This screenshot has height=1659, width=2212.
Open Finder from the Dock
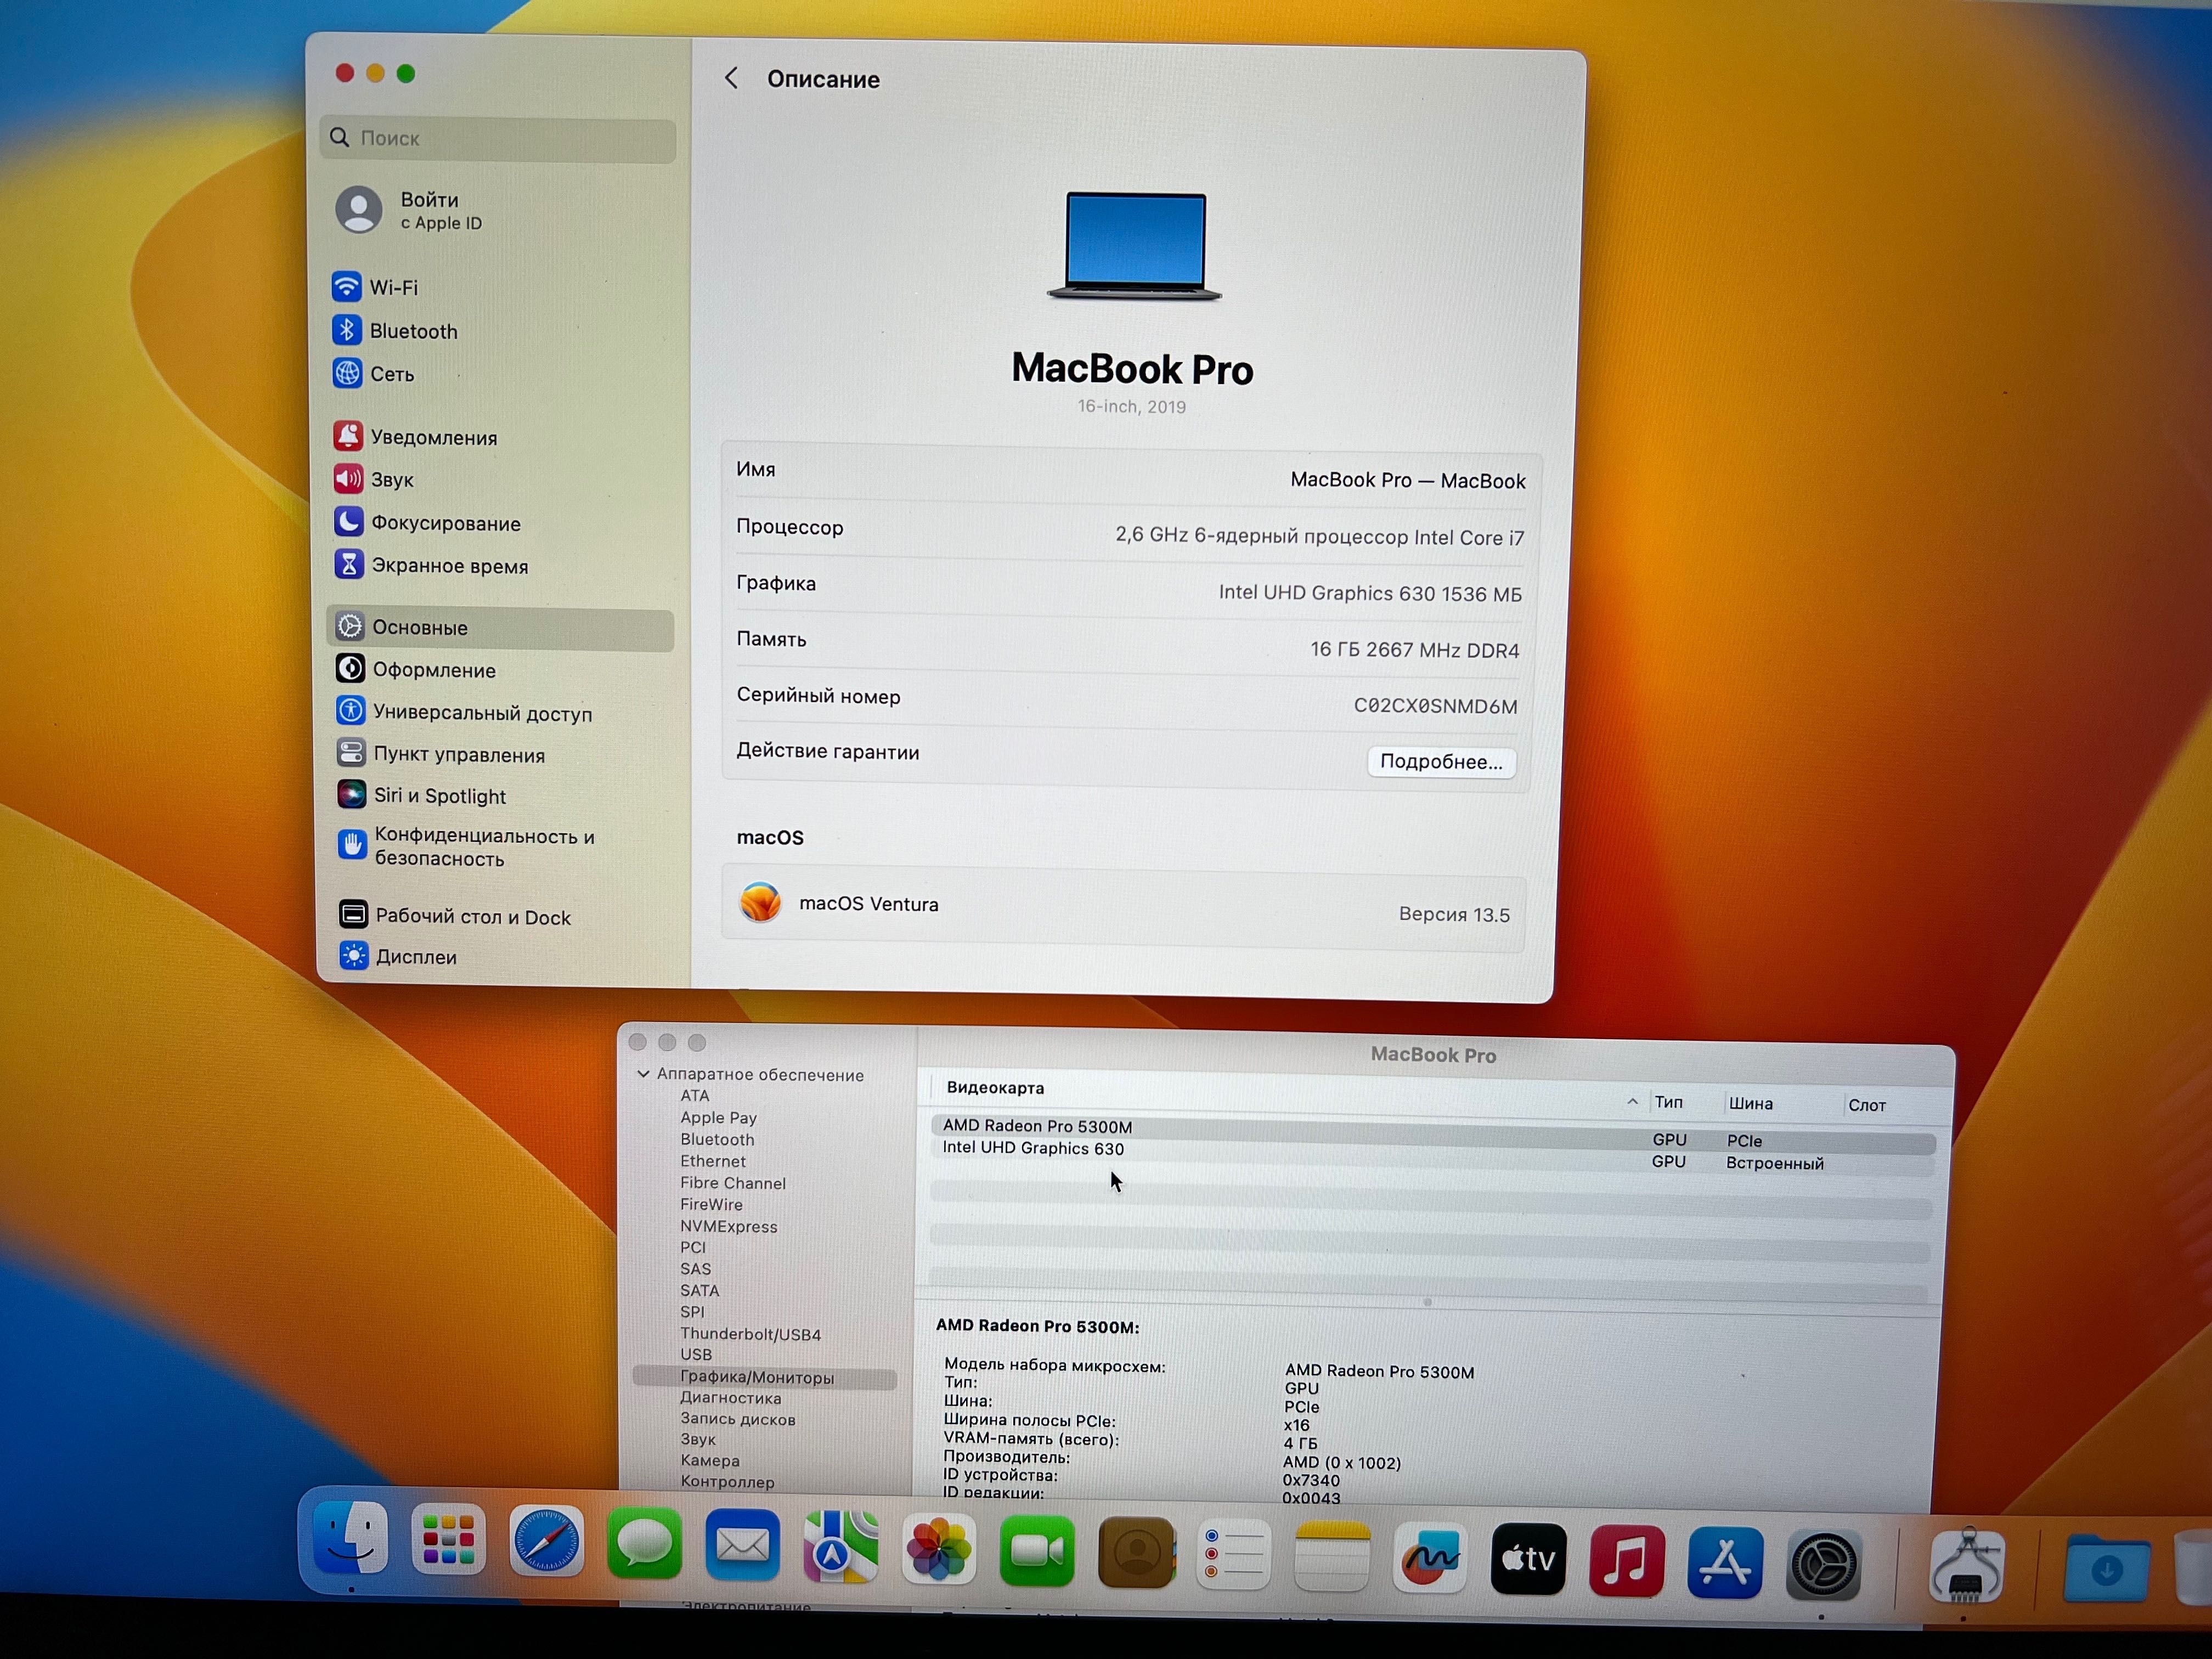coord(350,1538)
